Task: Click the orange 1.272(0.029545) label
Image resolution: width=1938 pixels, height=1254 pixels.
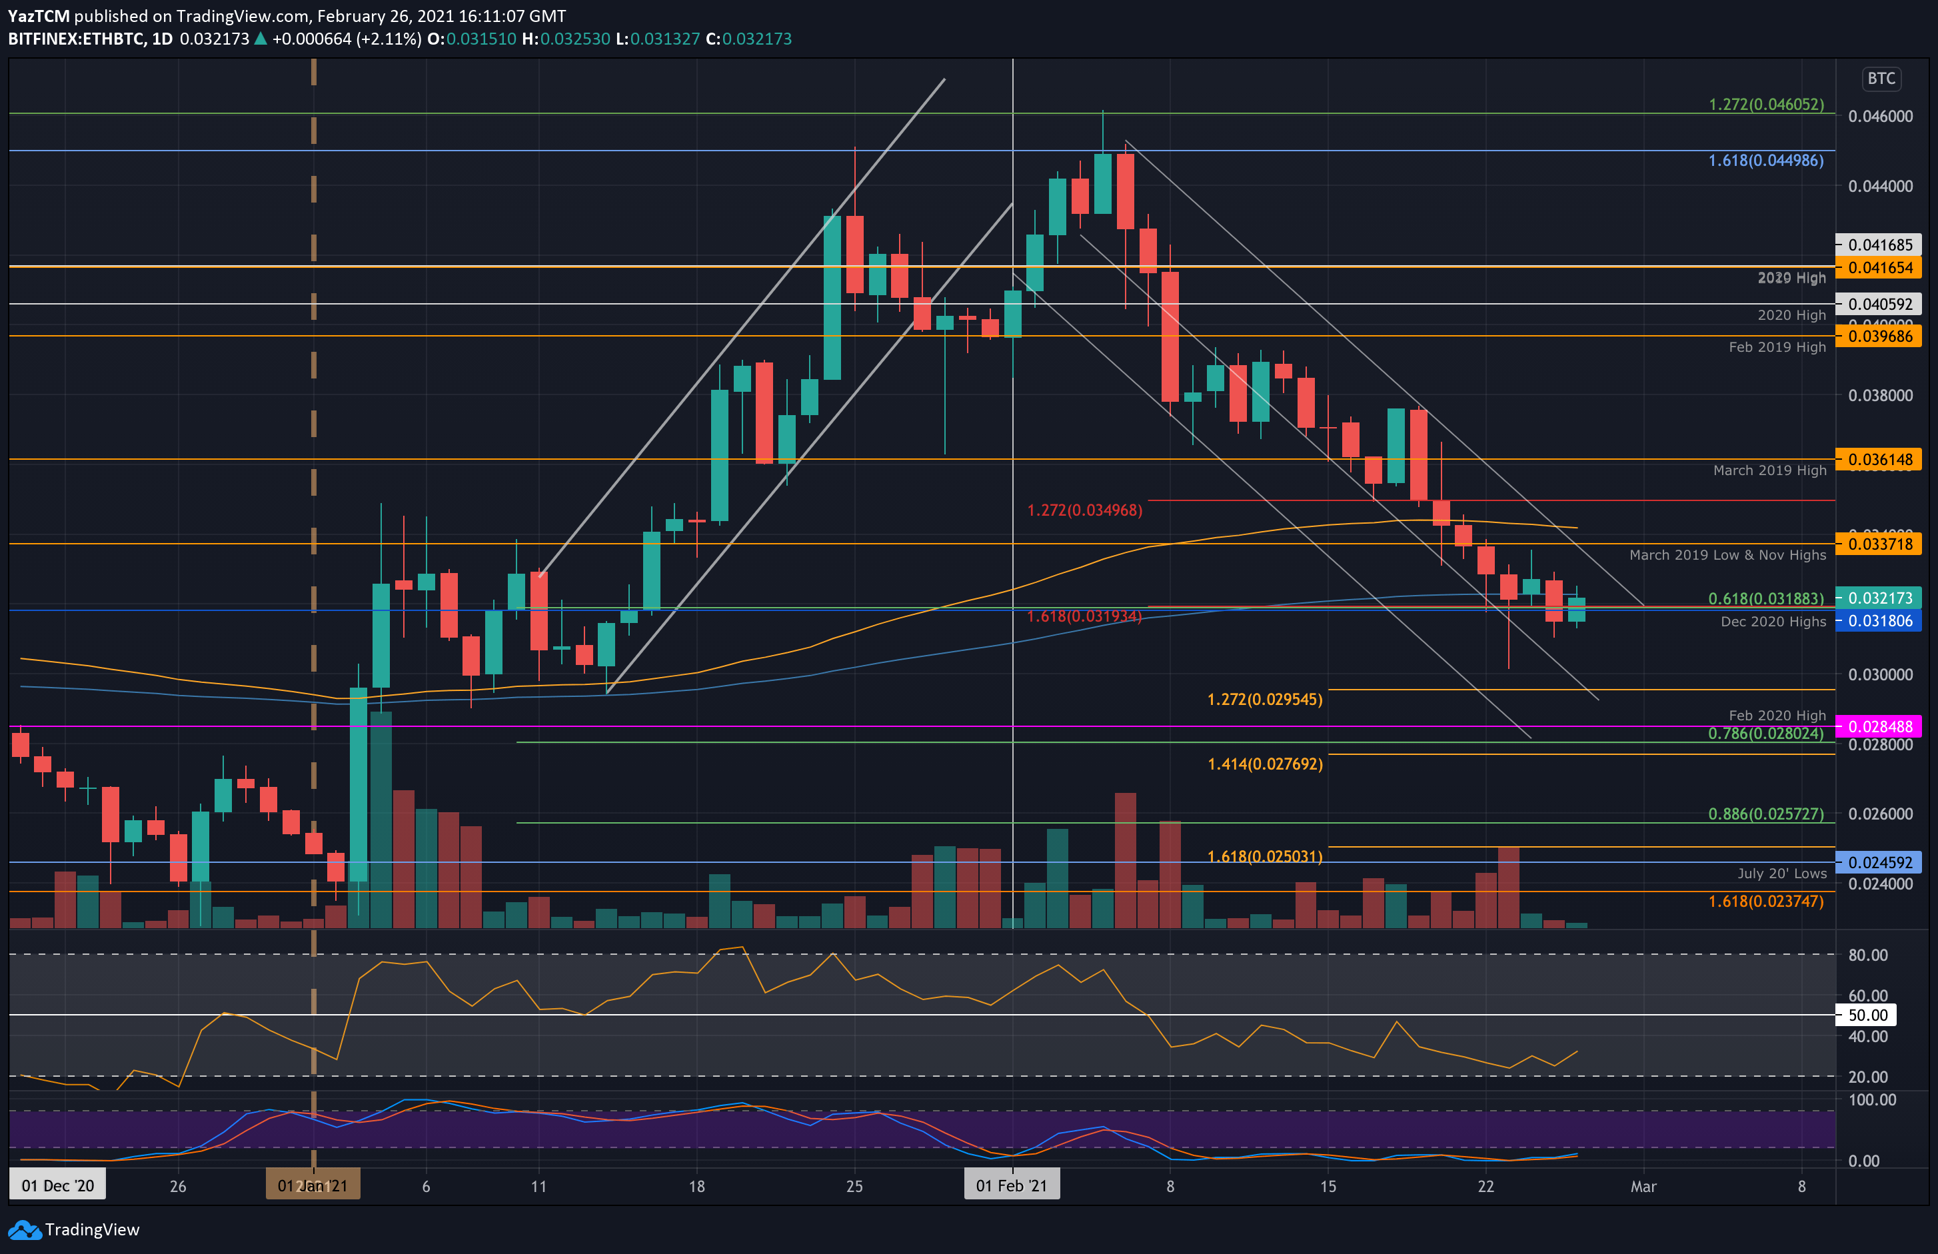Action: click(1265, 699)
